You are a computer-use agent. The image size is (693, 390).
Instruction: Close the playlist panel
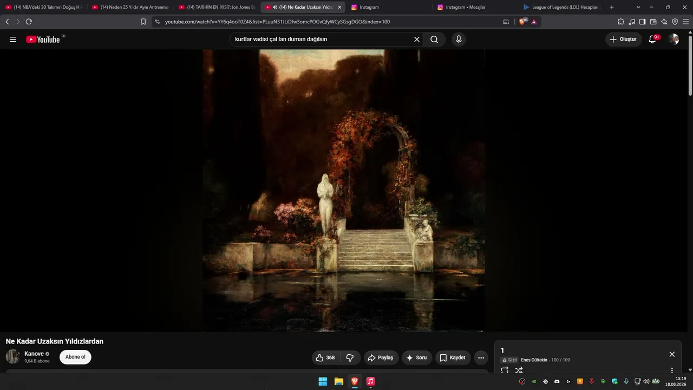pyautogui.click(x=672, y=354)
